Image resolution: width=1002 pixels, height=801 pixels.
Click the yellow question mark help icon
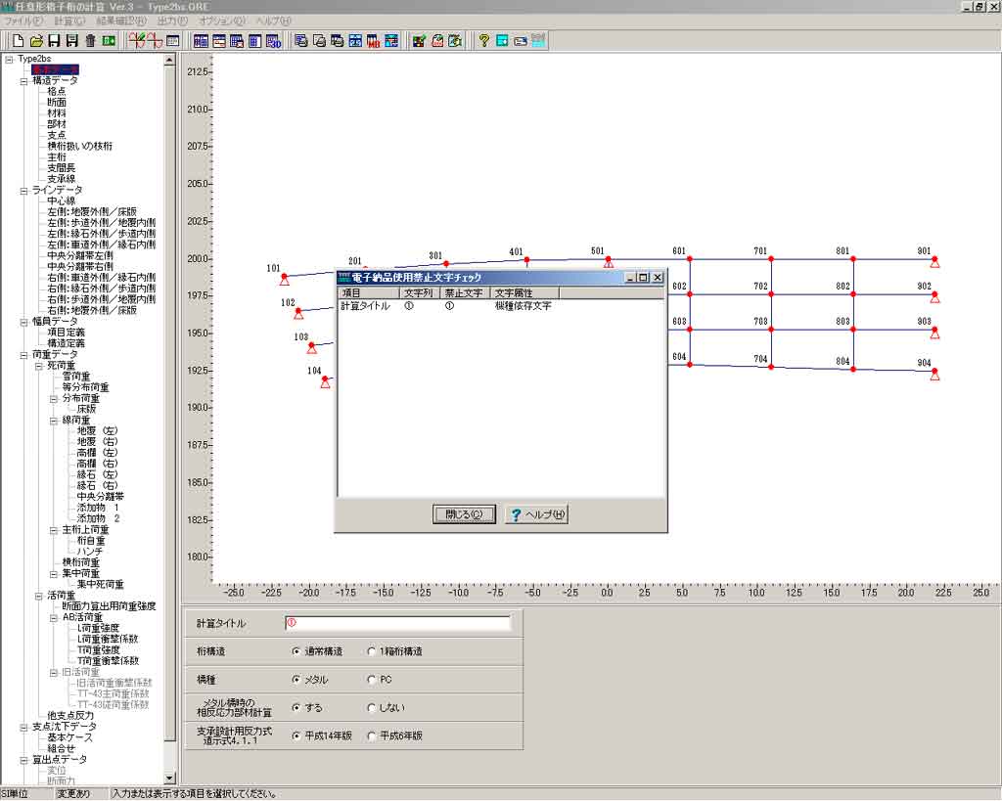click(x=483, y=41)
